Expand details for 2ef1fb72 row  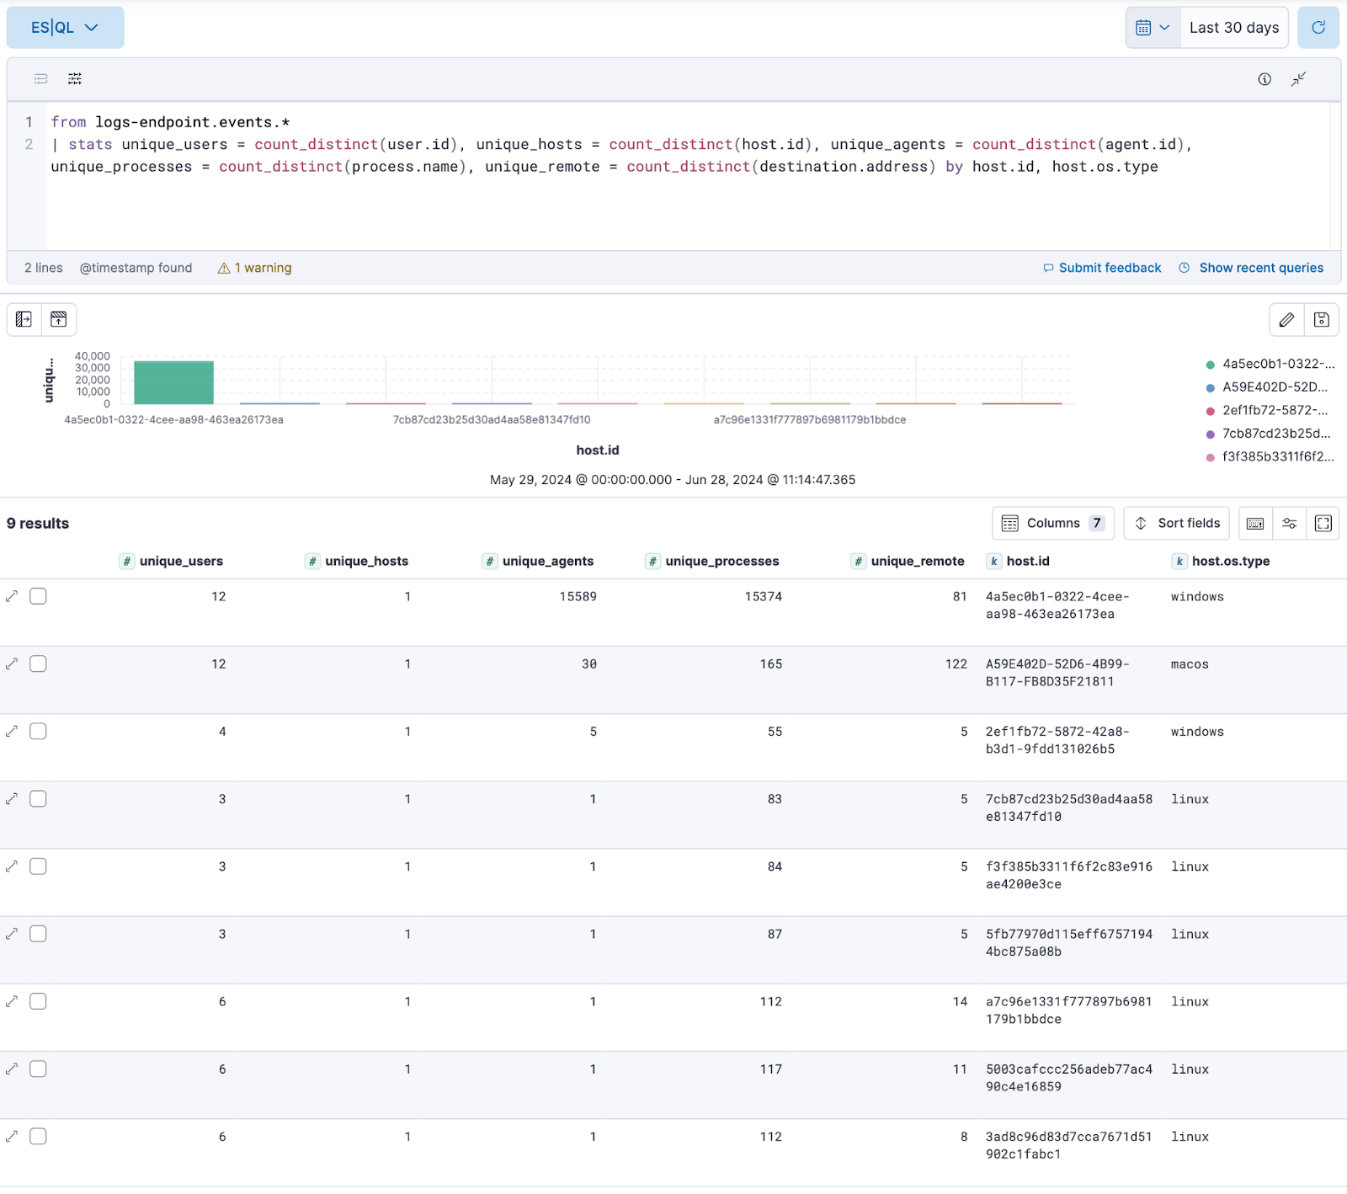tap(12, 731)
